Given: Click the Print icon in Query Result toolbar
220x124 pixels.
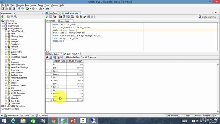Looking at the screenshot, I should [51, 58].
